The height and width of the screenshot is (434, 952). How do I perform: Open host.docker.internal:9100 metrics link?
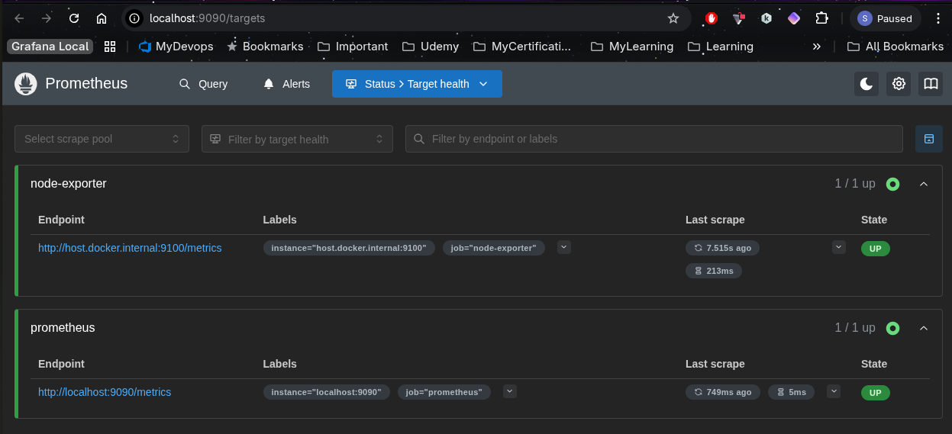click(130, 248)
